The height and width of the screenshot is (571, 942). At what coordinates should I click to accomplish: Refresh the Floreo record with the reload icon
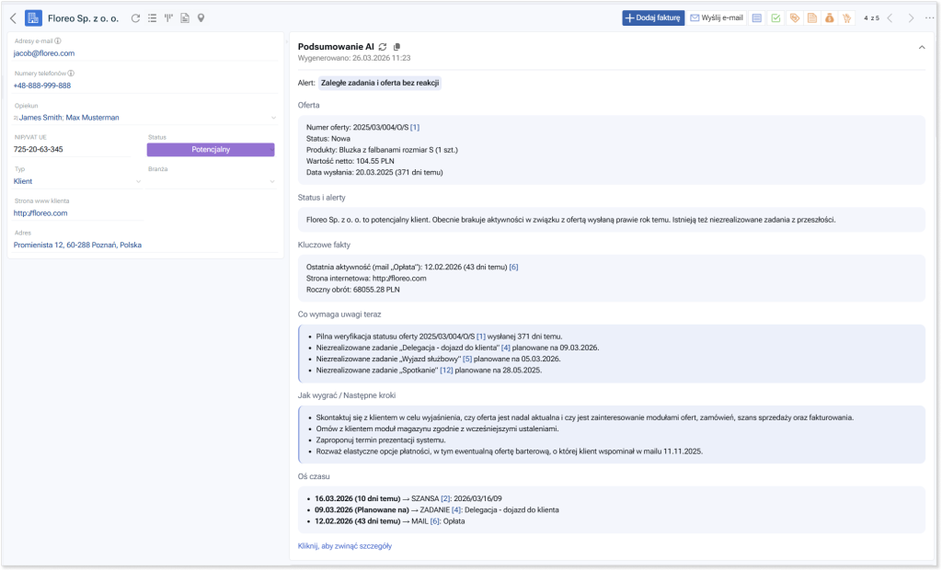(136, 17)
